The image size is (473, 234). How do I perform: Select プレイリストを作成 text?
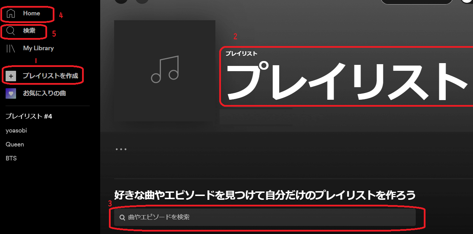coord(51,76)
